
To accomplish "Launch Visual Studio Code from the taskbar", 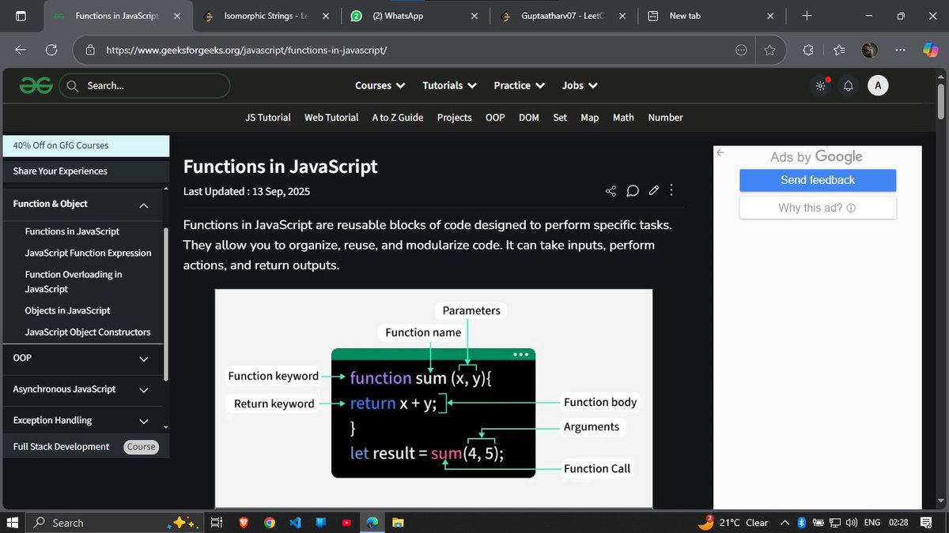I will click(294, 522).
